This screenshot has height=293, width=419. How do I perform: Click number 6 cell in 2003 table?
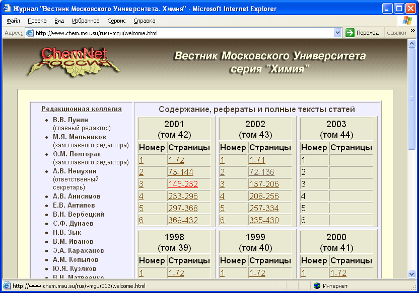point(314,220)
